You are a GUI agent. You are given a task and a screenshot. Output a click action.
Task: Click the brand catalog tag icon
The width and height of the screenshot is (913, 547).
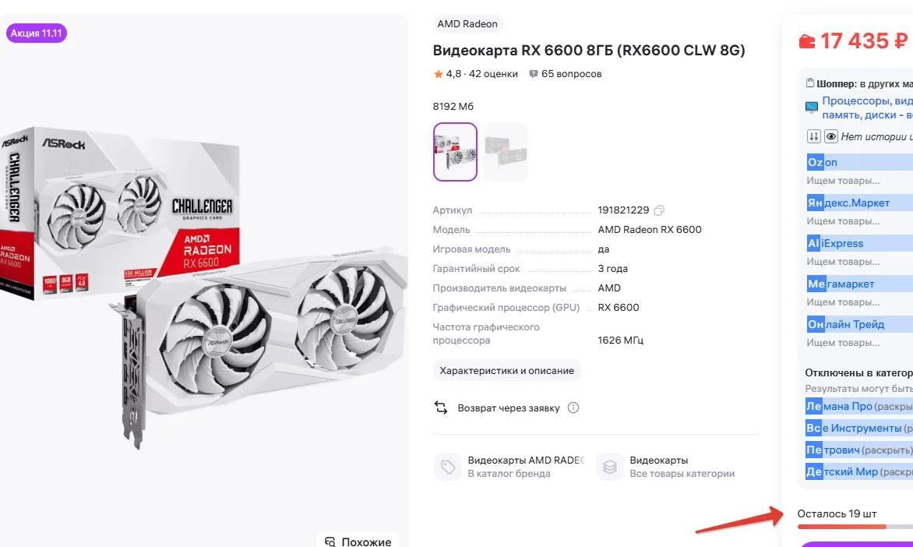pyautogui.click(x=448, y=467)
